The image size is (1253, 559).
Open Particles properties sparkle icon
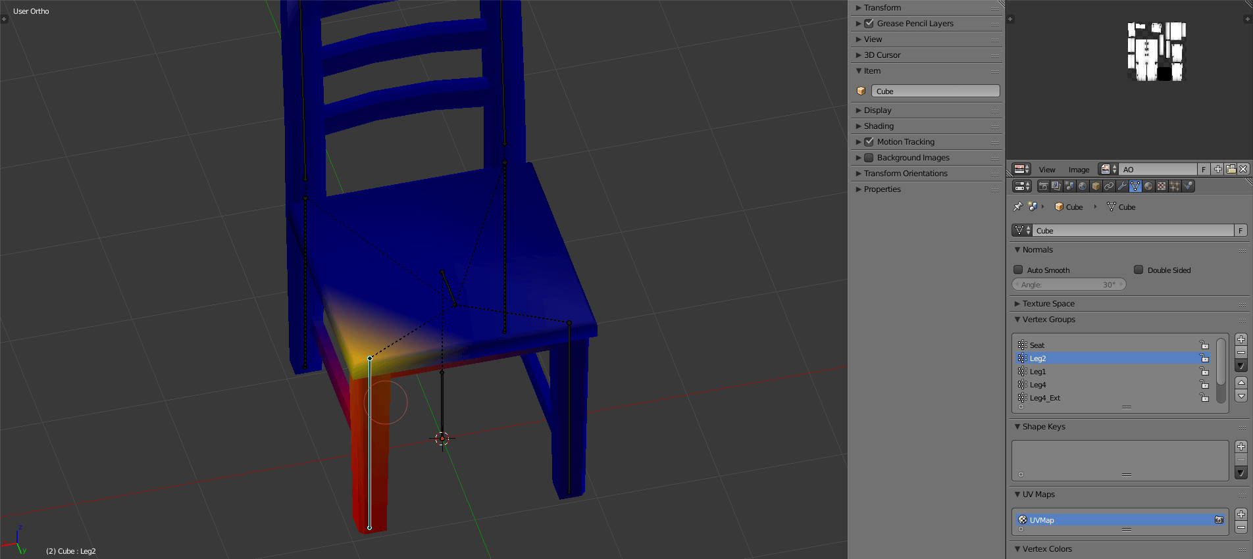pos(1175,187)
